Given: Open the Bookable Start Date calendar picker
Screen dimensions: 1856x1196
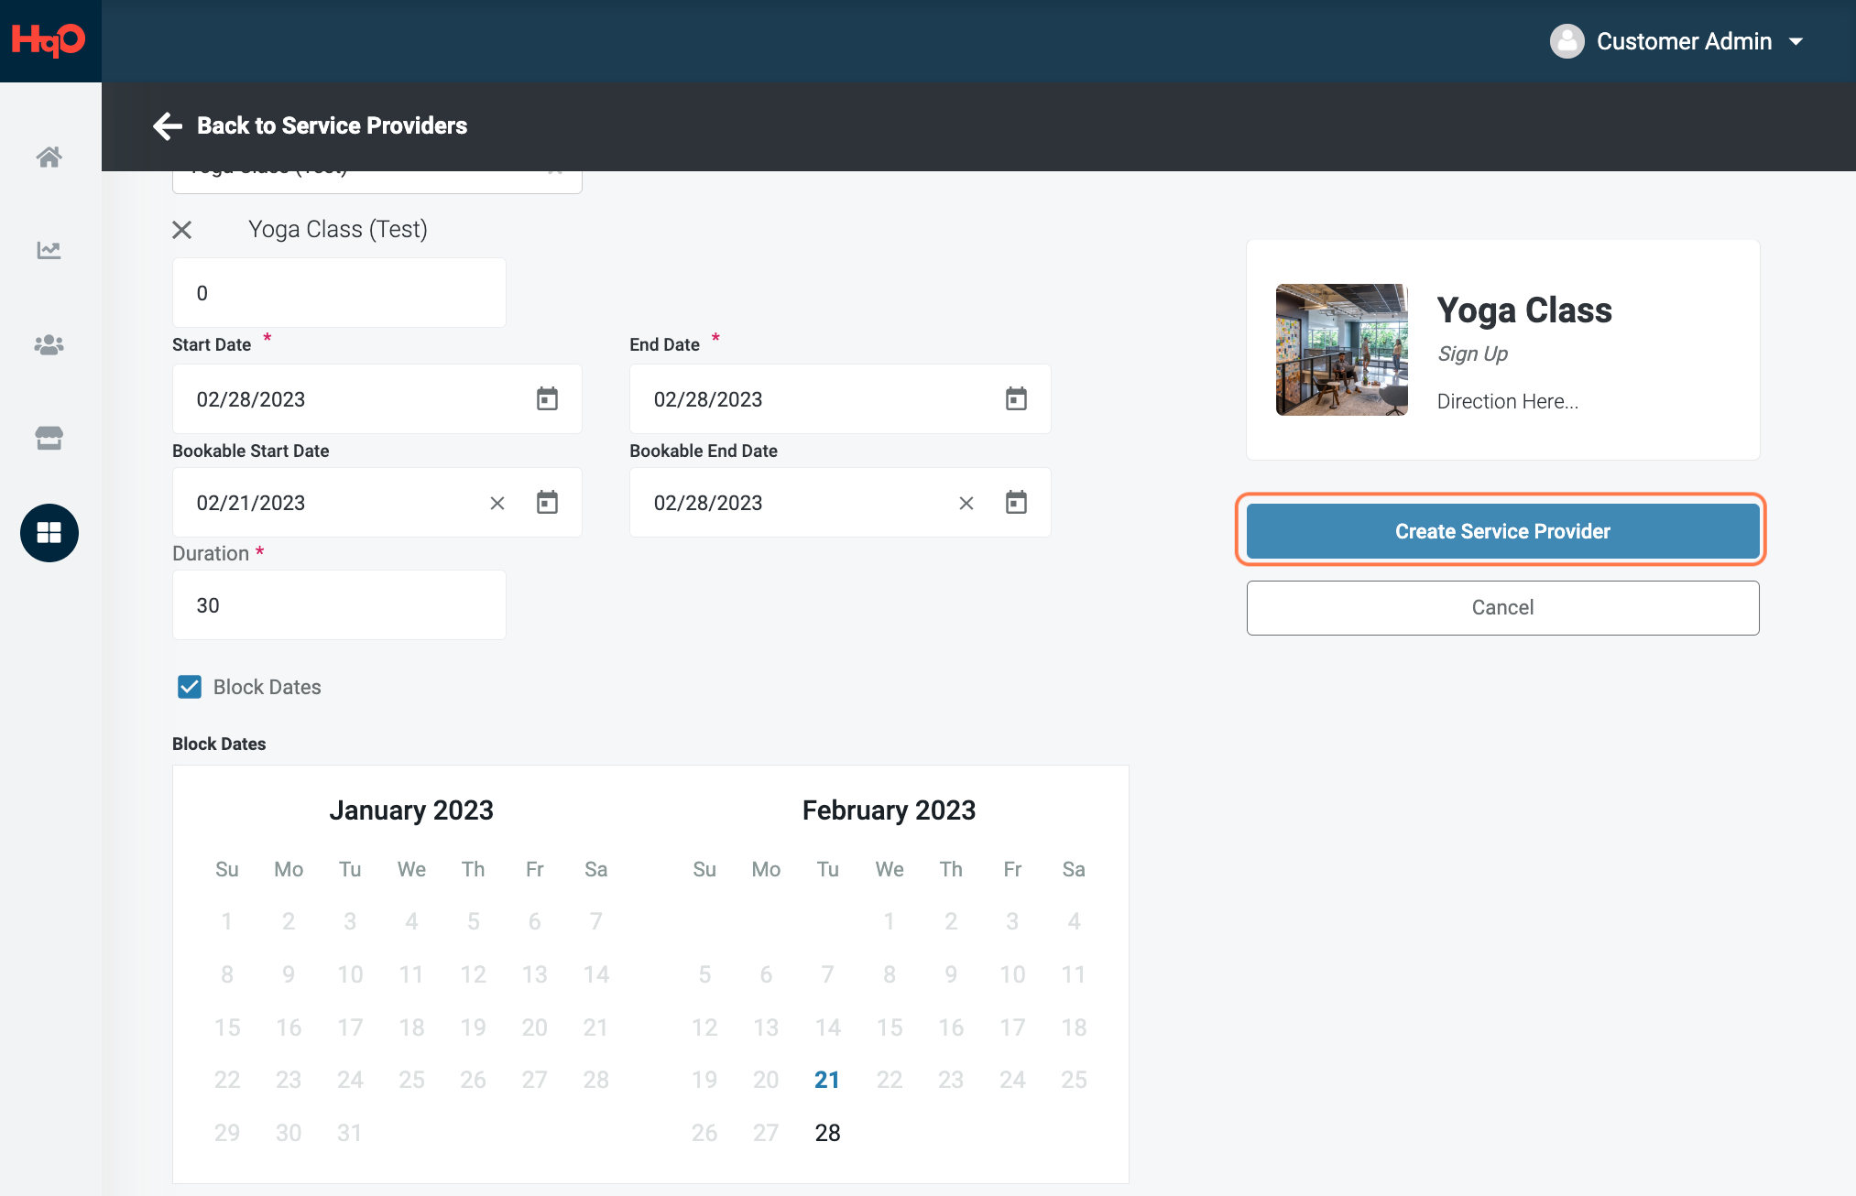Looking at the screenshot, I should pos(547,503).
